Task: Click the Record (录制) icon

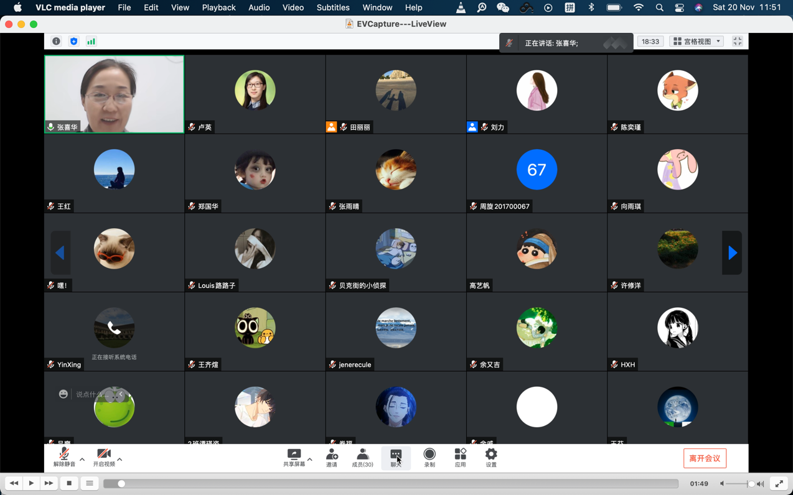Action: coord(429,457)
